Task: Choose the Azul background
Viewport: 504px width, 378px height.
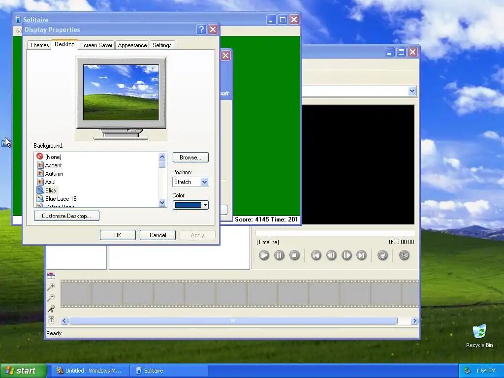Action: point(46,182)
